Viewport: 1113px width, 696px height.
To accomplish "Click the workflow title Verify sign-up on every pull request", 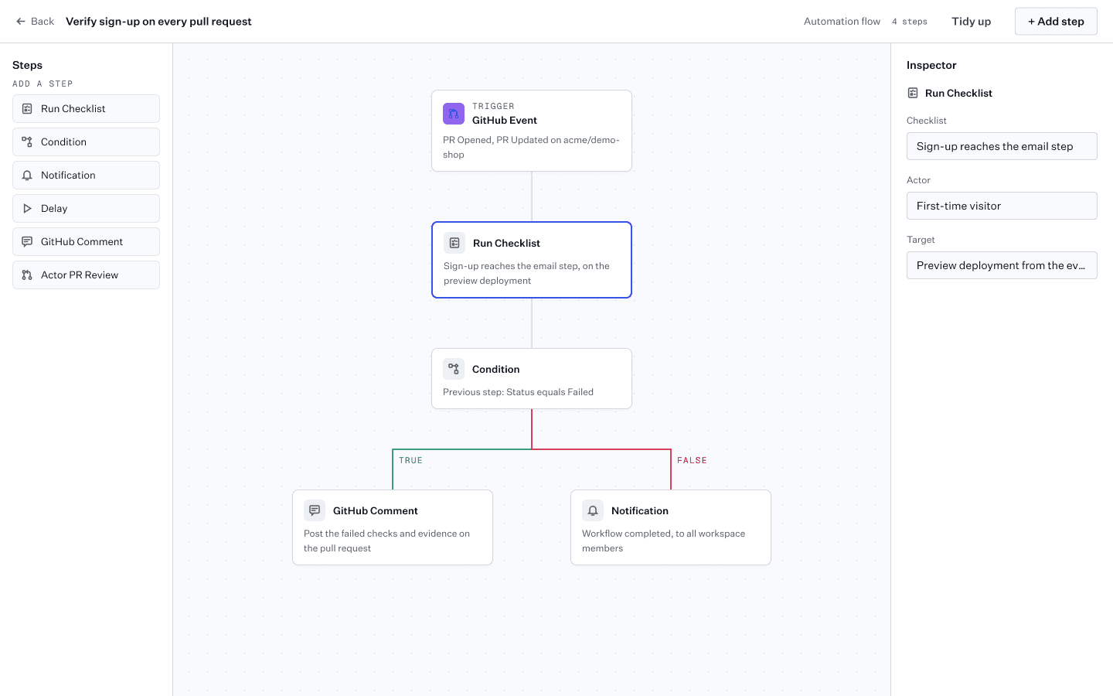I will 158,22.
